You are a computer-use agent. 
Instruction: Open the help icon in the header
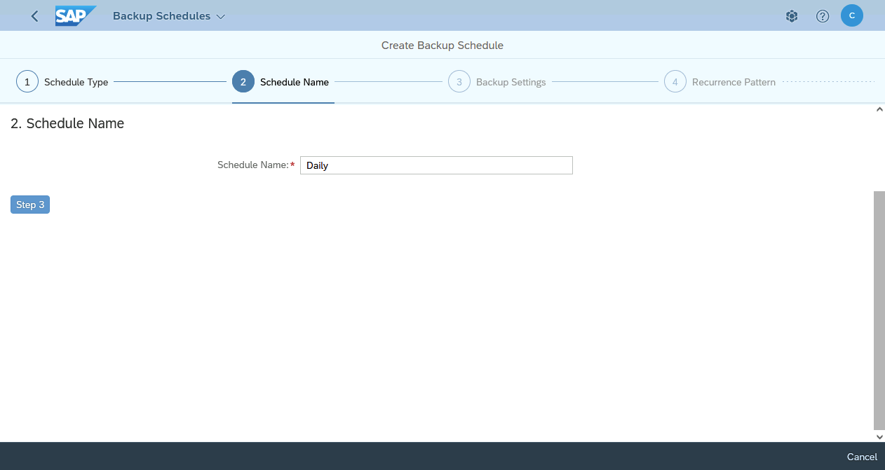pos(822,15)
